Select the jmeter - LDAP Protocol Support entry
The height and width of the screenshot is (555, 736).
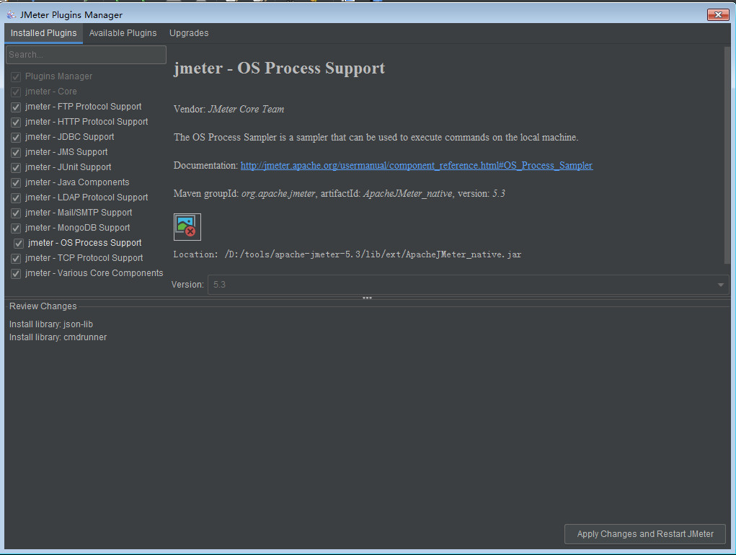87,197
